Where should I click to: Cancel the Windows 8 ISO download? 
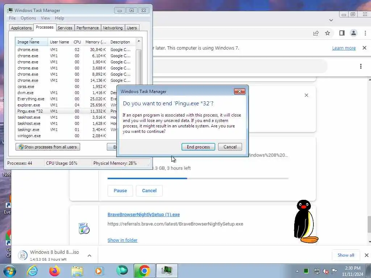coord(149,190)
